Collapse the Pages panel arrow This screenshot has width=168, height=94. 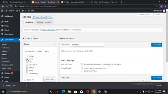(55, 44)
